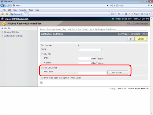Click the back-to-top arrow icon
This screenshot has height=115, width=153.
coord(41,82)
